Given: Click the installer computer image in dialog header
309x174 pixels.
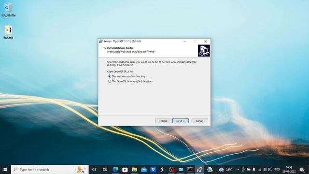Looking at the screenshot, I should pyautogui.click(x=204, y=51).
